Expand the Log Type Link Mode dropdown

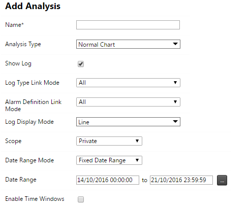tap(128, 83)
